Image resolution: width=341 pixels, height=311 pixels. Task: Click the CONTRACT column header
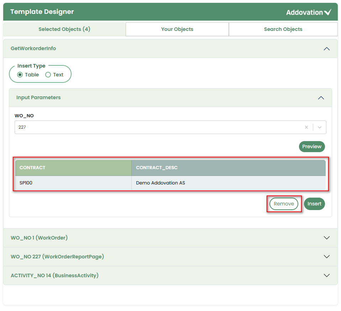click(x=73, y=168)
